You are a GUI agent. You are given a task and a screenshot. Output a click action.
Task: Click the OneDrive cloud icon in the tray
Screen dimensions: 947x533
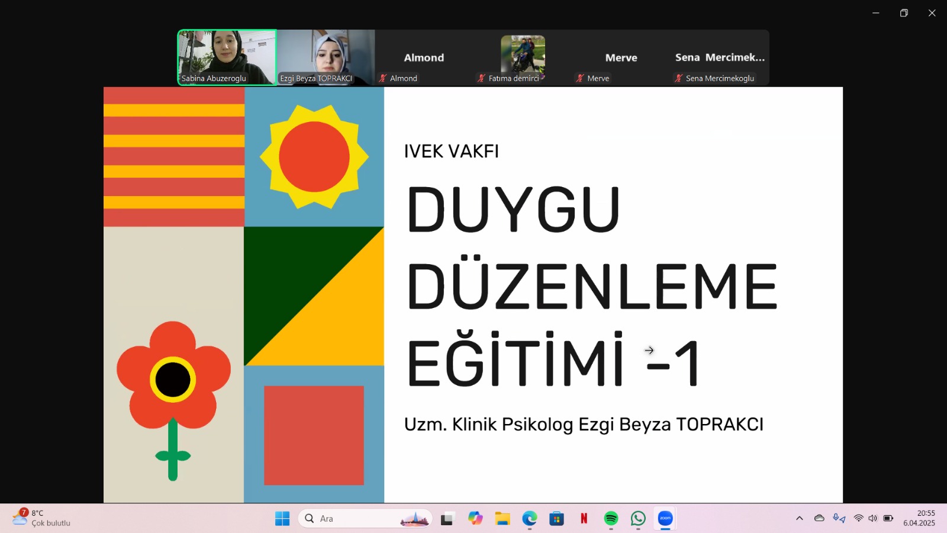point(820,518)
